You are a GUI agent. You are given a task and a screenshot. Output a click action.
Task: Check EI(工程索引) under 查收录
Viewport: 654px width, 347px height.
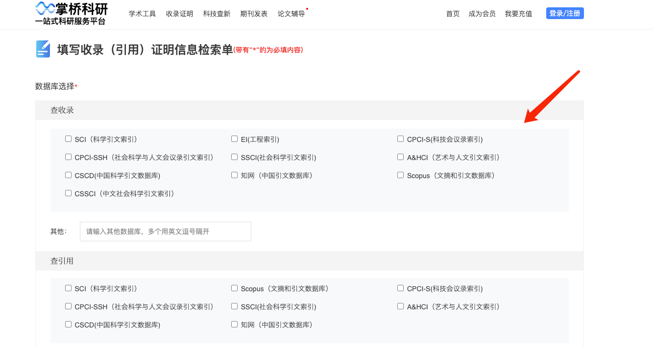point(235,139)
